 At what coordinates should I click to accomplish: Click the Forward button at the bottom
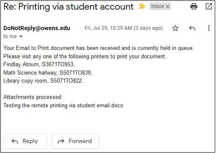75,141
